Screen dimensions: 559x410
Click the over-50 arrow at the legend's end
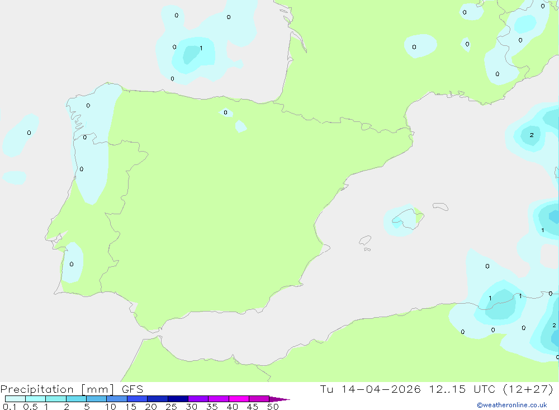pyautogui.click(x=279, y=399)
